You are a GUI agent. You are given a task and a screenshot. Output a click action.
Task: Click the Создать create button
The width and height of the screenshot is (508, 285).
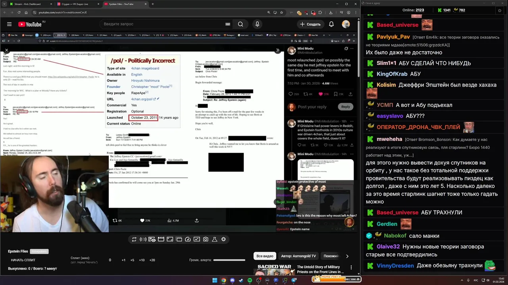(310, 24)
